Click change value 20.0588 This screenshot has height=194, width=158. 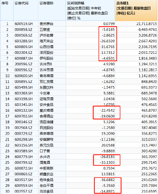pyautogui.click(x=108, y=145)
